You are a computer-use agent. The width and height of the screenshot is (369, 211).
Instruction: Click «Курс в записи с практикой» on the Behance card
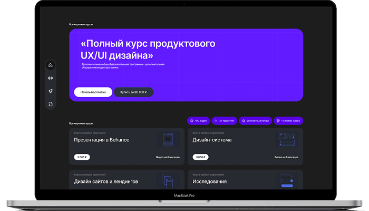(x=90, y=133)
